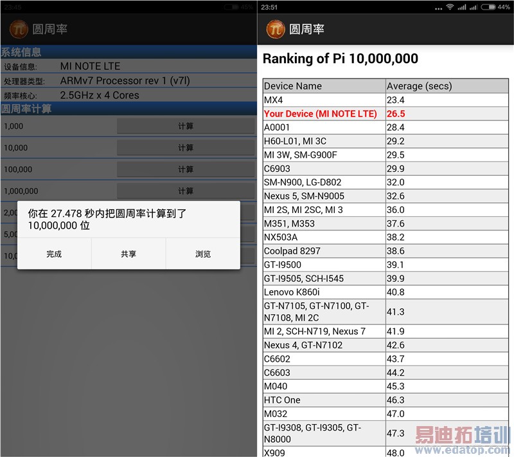Tap the 共享 button in the dialog
514x457 pixels.
coord(128,254)
